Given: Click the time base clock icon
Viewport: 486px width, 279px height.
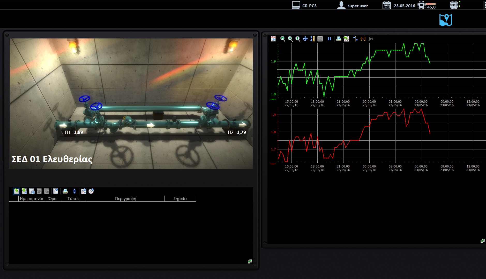Looking at the screenshot, I should pos(91,191).
